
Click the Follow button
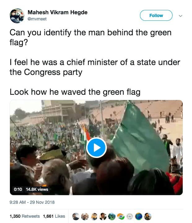(156, 15)
